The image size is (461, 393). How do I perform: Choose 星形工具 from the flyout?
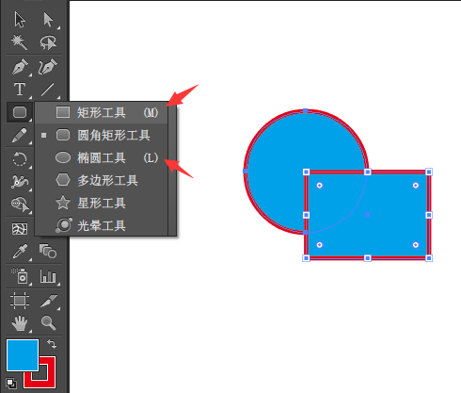(x=102, y=203)
